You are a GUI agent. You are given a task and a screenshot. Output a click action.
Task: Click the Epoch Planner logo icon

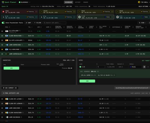point(3,2)
